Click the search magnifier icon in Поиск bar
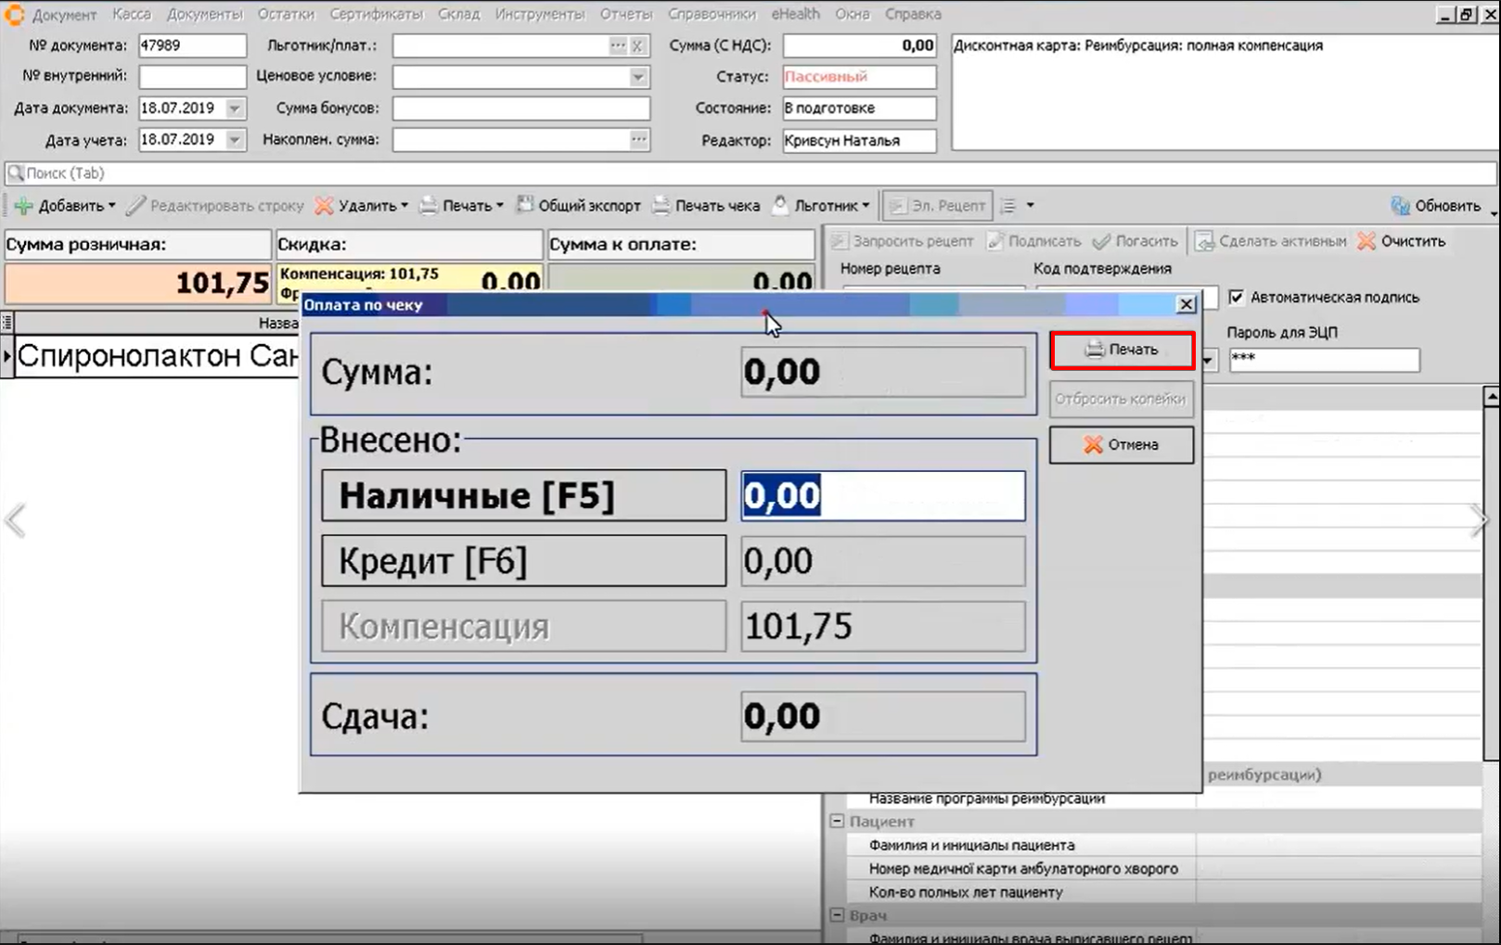1501x945 pixels. pos(15,173)
